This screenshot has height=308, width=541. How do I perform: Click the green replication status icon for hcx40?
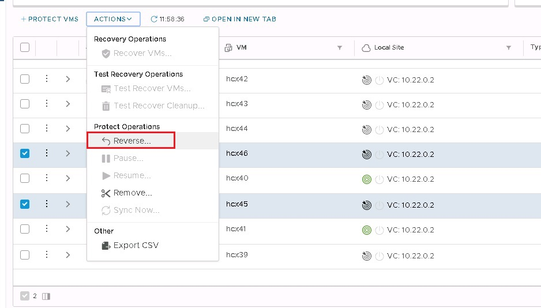coord(366,179)
